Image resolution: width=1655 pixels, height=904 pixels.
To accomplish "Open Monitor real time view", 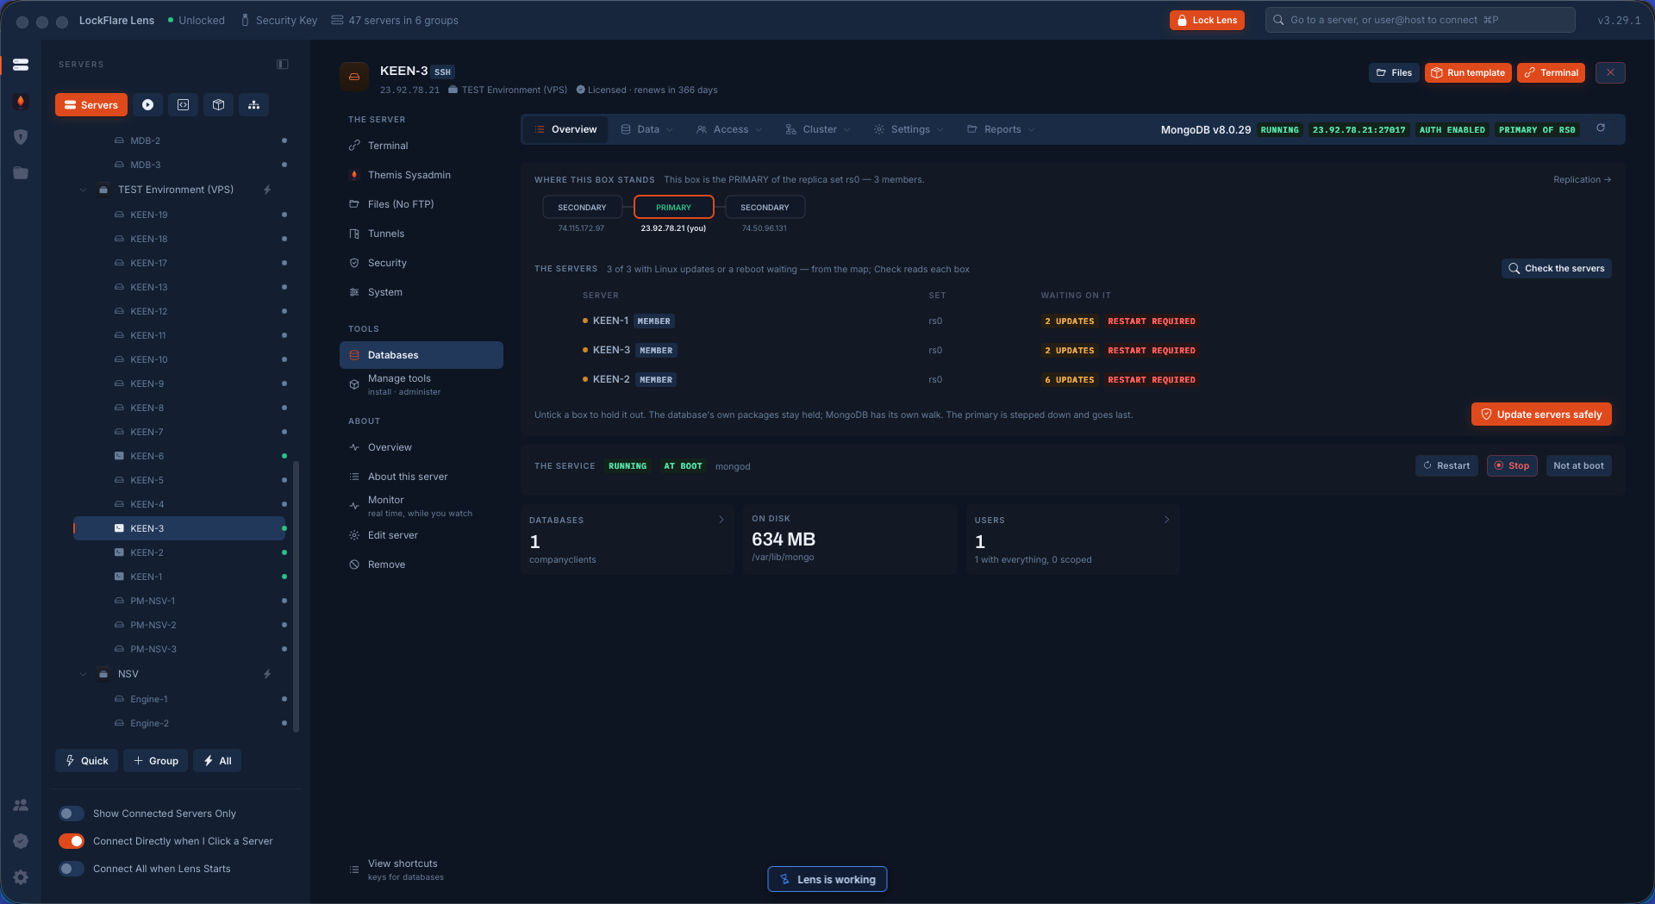I will [x=422, y=506].
